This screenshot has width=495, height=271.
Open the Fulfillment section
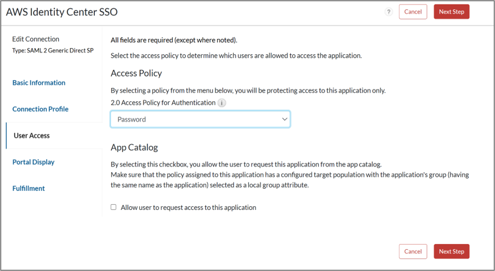29,188
